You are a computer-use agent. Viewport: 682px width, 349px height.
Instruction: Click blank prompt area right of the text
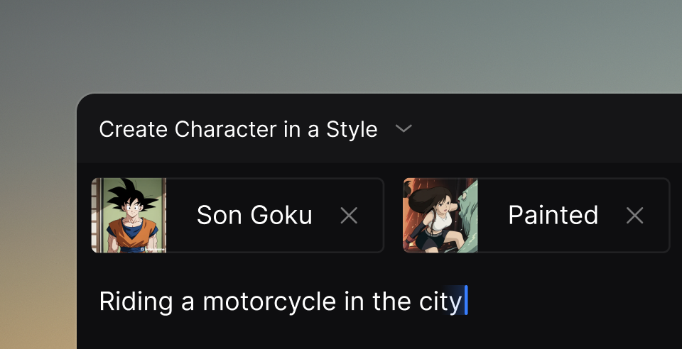(568, 301)
